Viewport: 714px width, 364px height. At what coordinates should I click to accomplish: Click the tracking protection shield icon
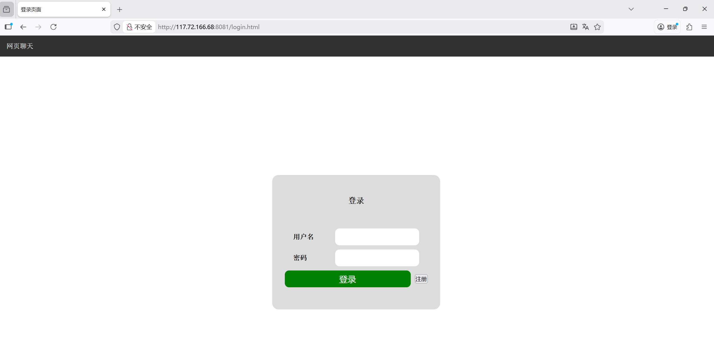(117, 27)
